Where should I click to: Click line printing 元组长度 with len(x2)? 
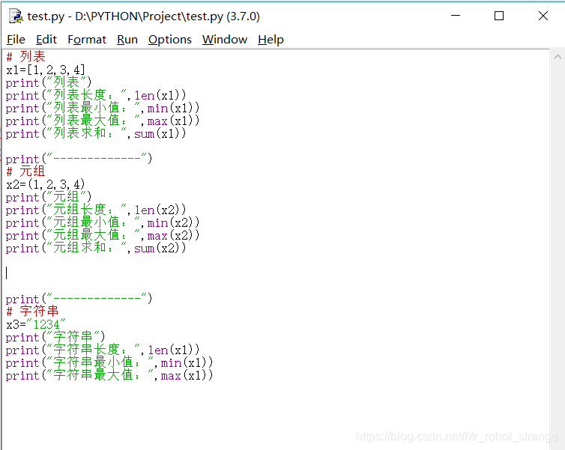96,210
